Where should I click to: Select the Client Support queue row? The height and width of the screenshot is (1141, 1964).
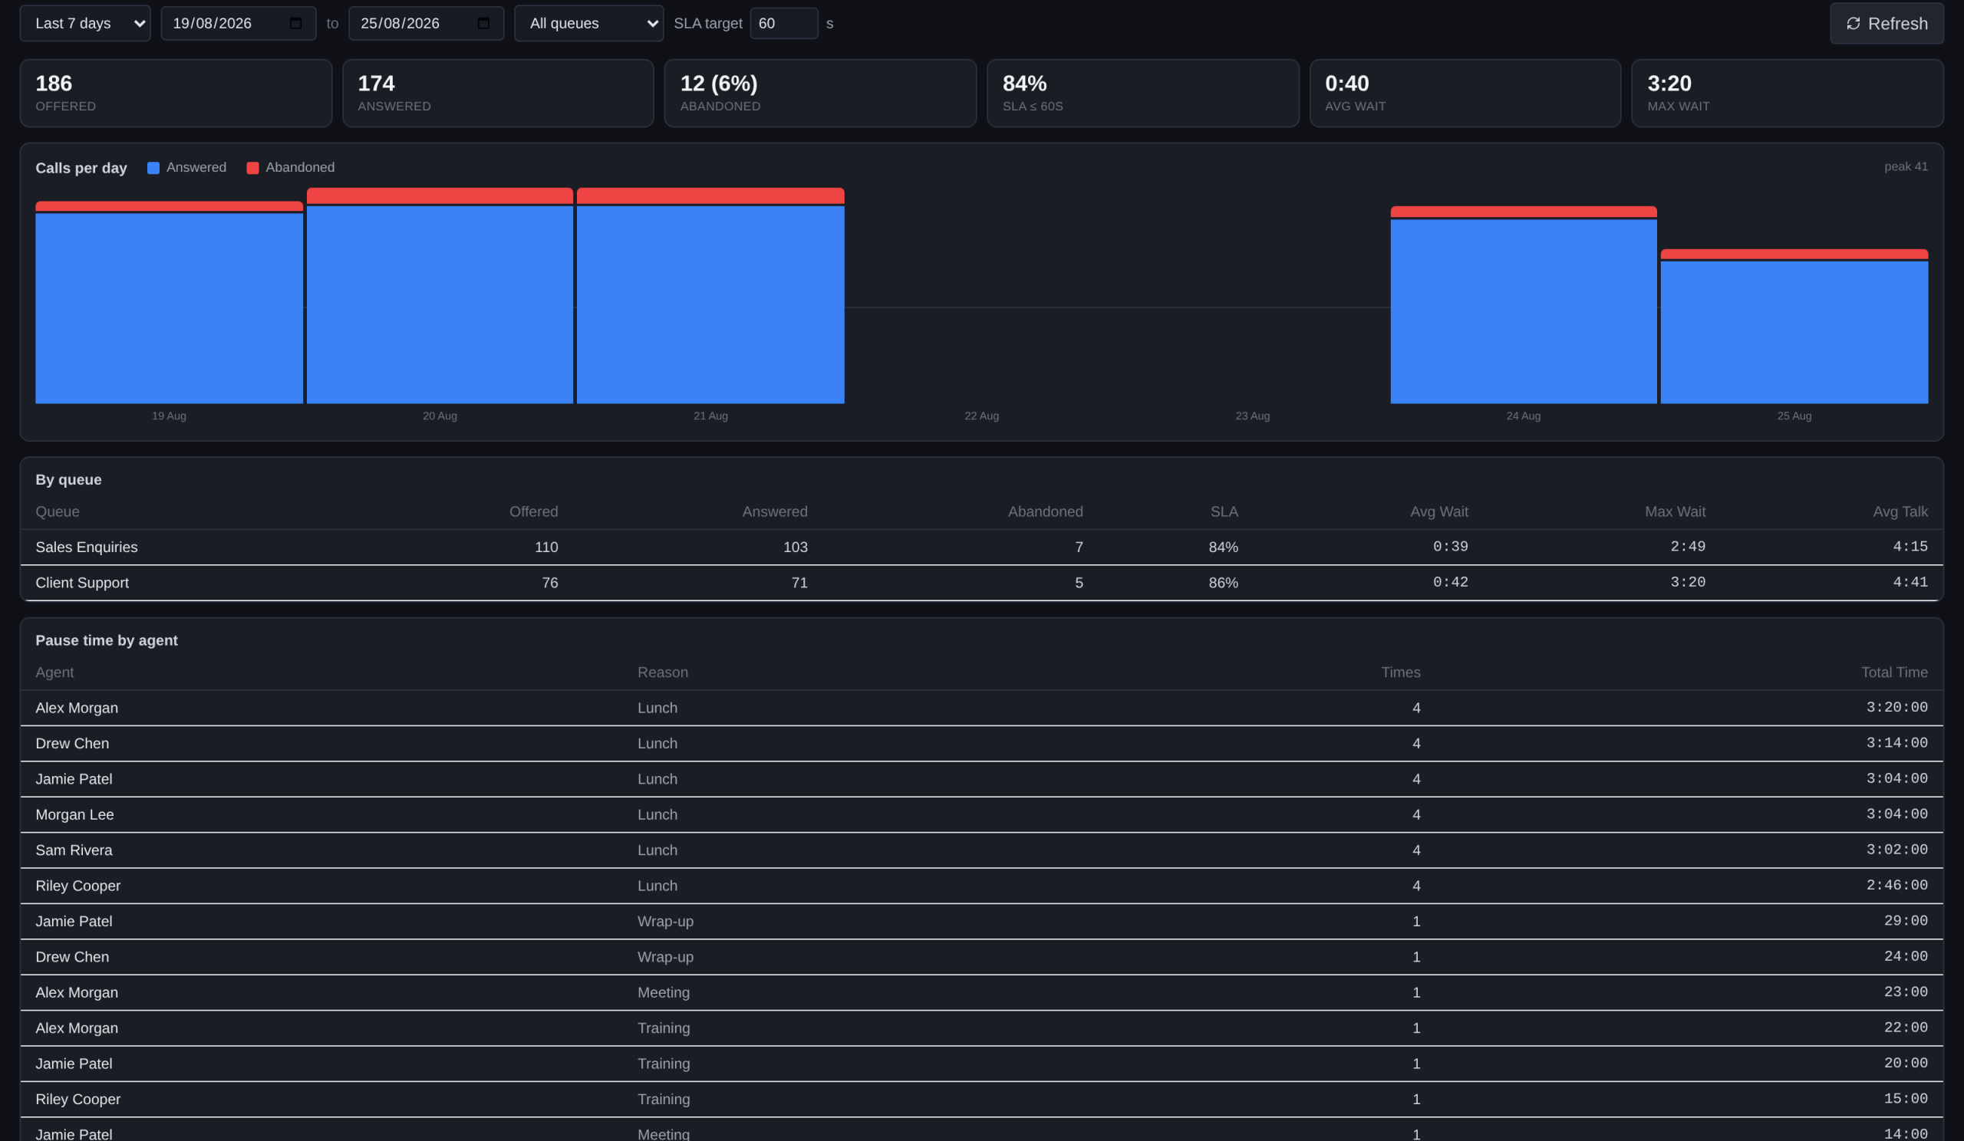[x=981, y=583]
